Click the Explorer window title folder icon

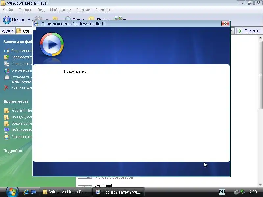click(3, 3)
